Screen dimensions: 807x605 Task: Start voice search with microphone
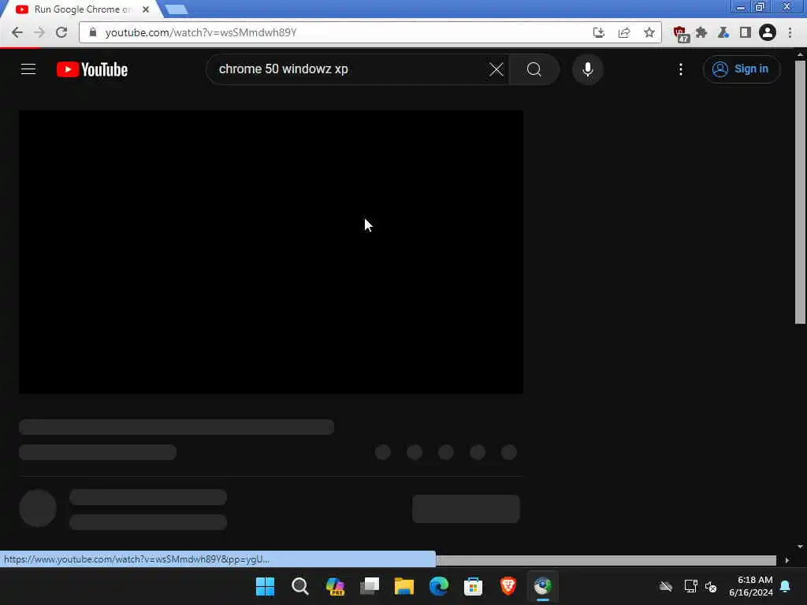[x=587, y=69]
